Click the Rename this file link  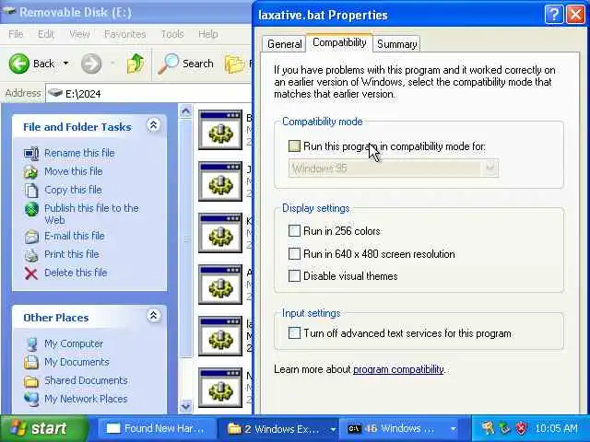(x=79, y=153)
